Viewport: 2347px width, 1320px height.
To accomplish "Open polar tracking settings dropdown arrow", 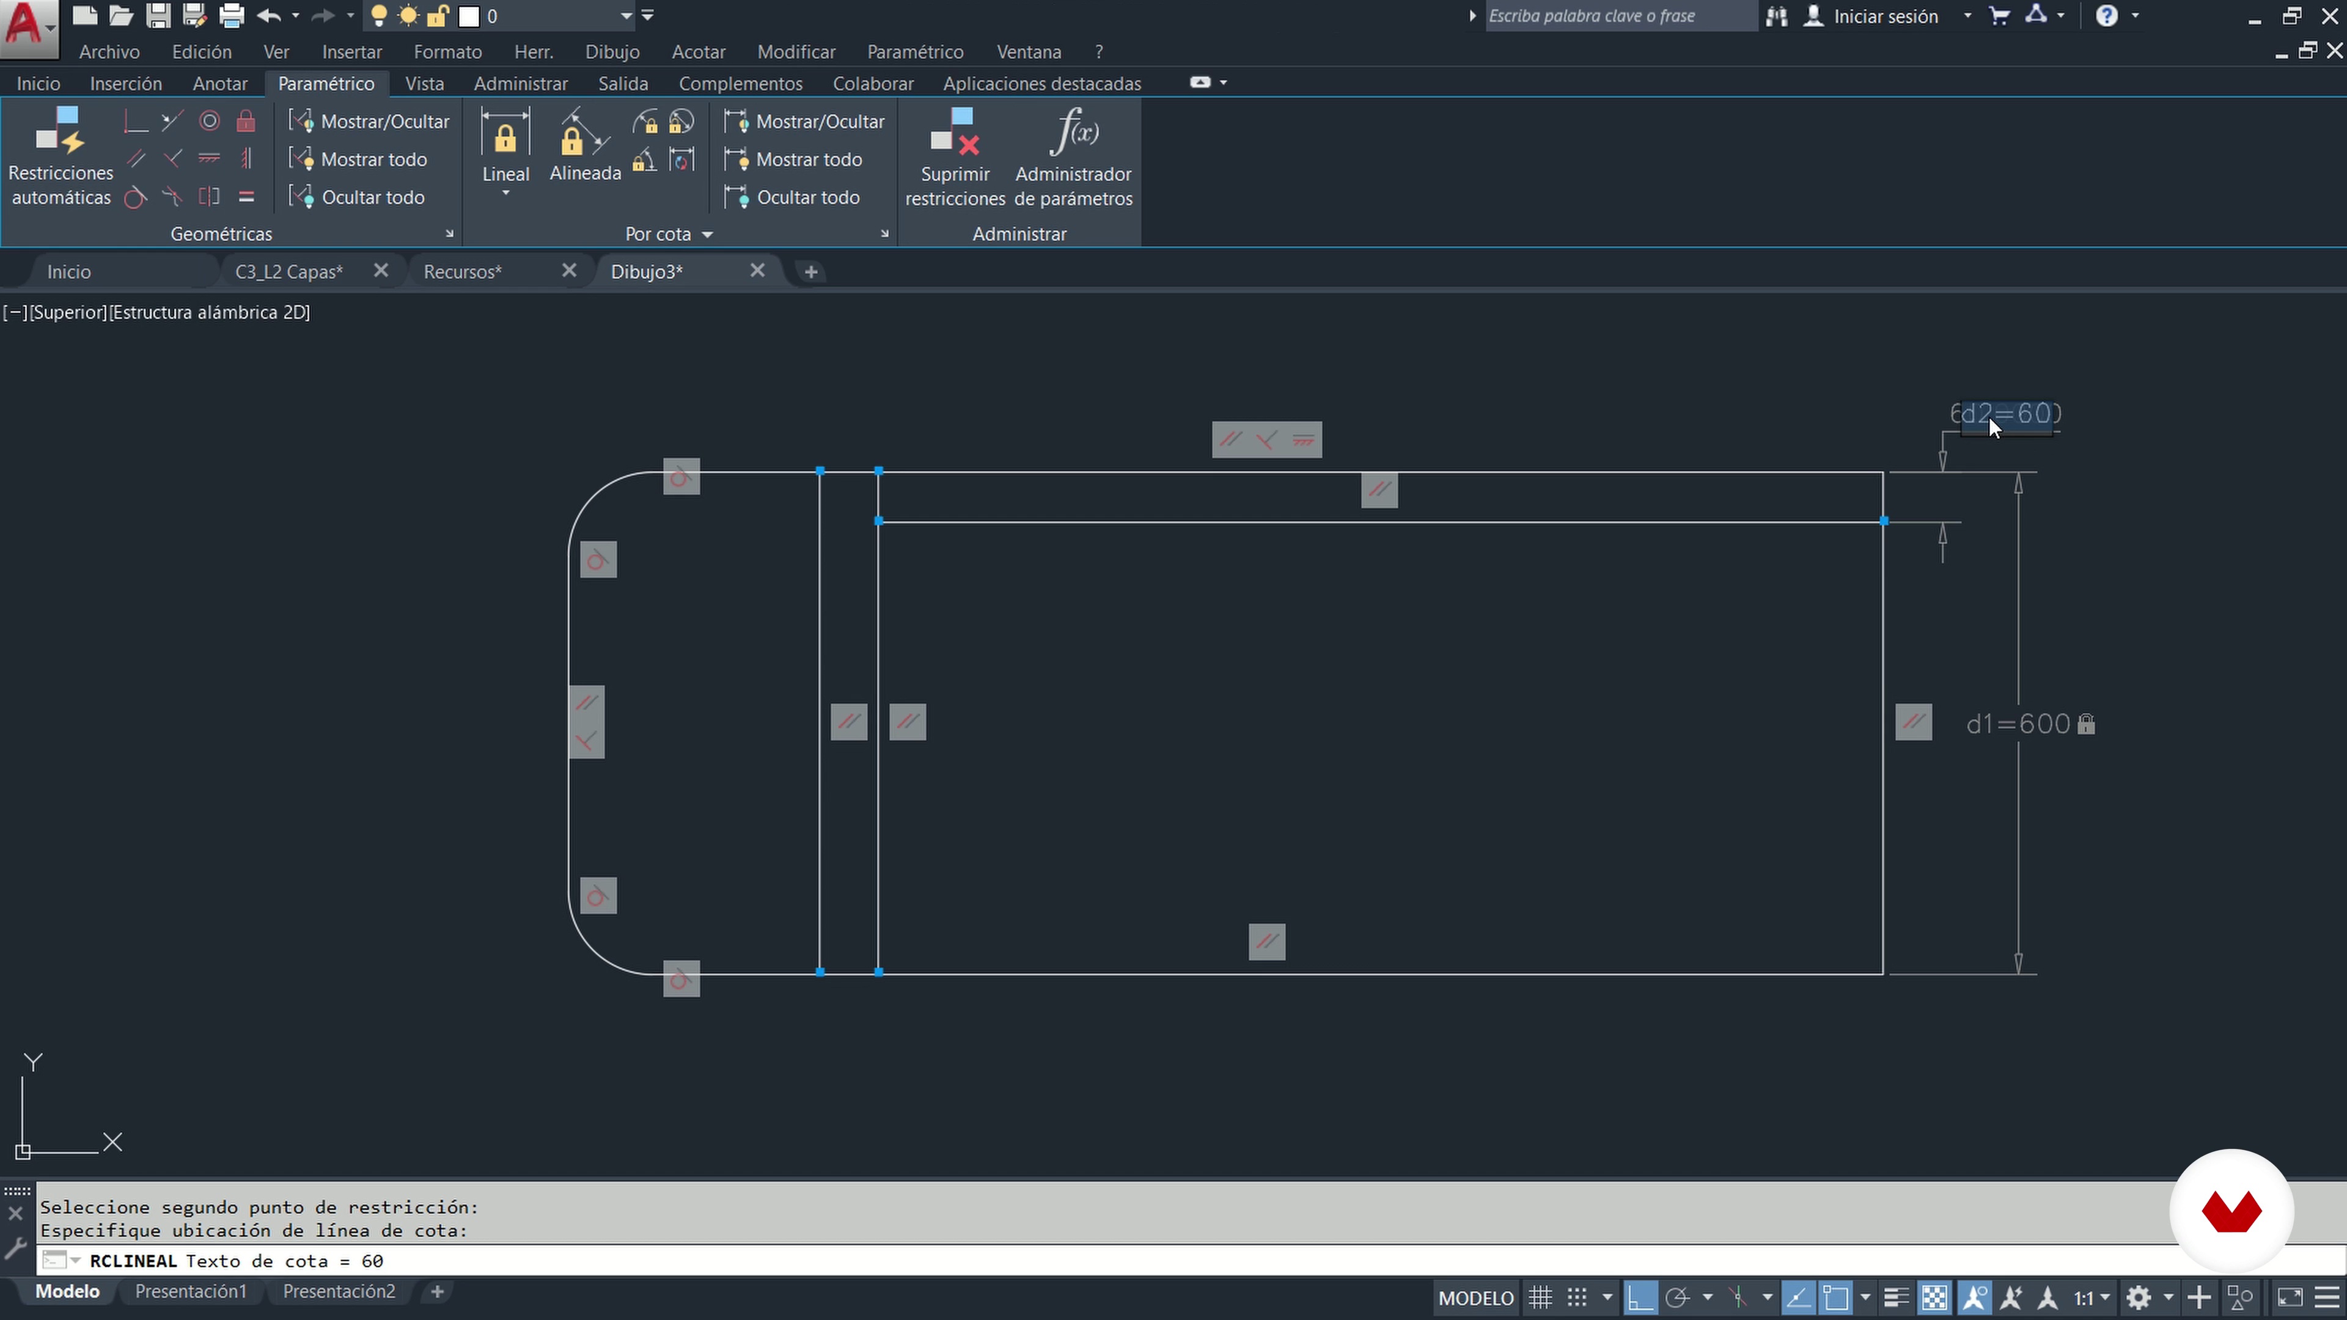I will pos(1708,1297).
